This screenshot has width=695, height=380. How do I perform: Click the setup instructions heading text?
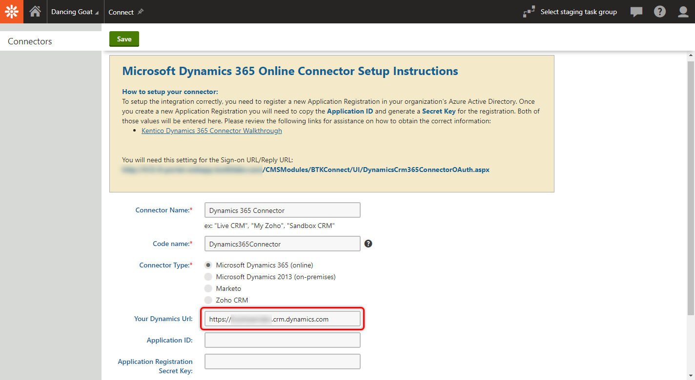tap(290, 71)
